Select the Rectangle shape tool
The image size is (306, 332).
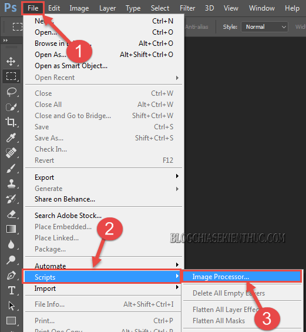(11, 321)
